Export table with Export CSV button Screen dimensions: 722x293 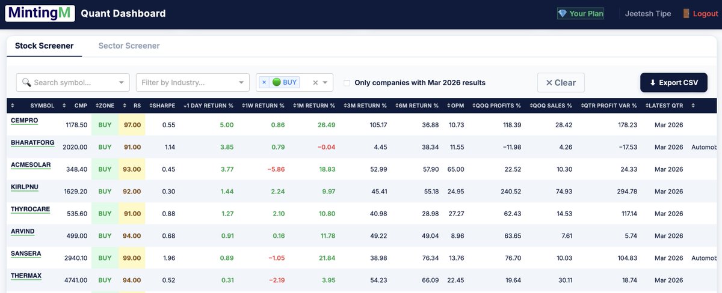674,83
